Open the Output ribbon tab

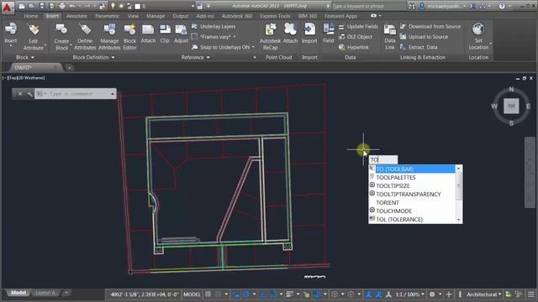(181, 16)
